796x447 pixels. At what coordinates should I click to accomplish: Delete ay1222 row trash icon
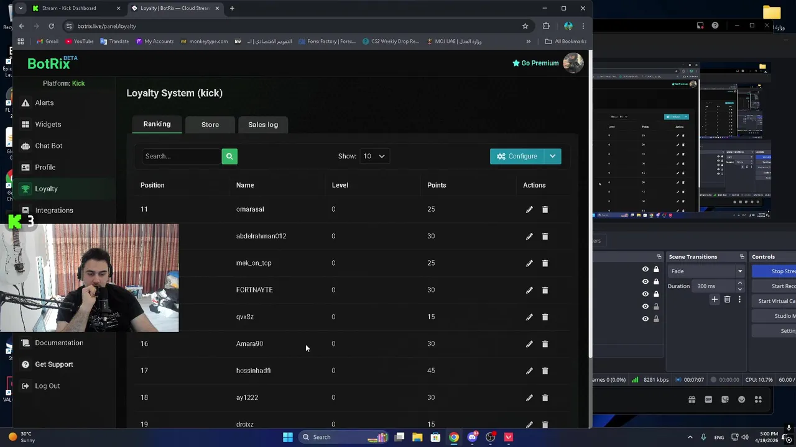point(545,398)
